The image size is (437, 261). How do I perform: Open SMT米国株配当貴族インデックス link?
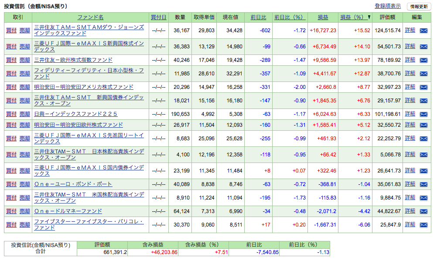point(89,197)
